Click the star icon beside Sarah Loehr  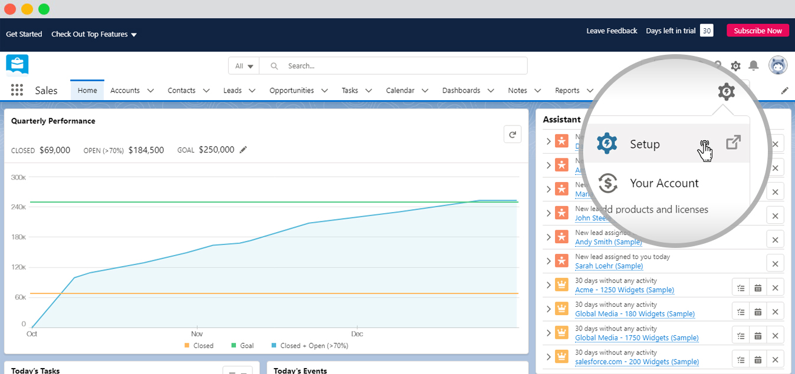562,261
